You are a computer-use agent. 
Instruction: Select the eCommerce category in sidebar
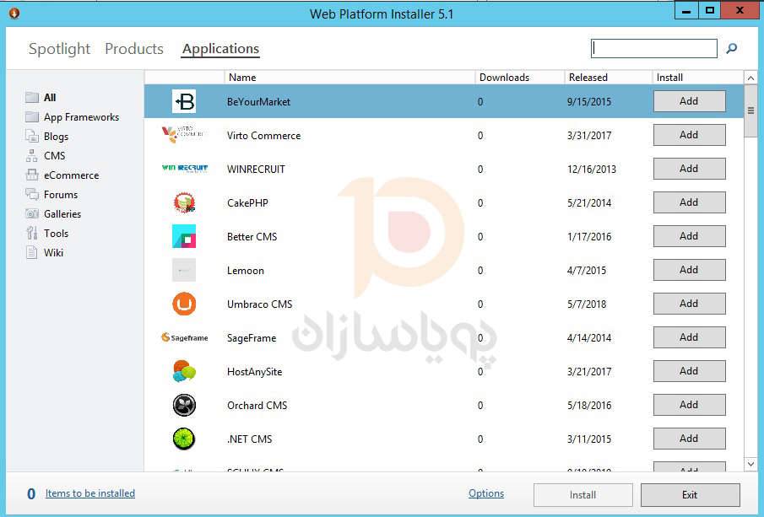pos(71,175)
